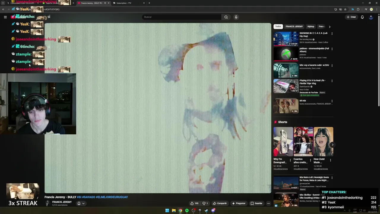This screenshot has height=214, width=380.
Task: Select the FRANCIS JEREMY filter chip
Action: (294, 26)
